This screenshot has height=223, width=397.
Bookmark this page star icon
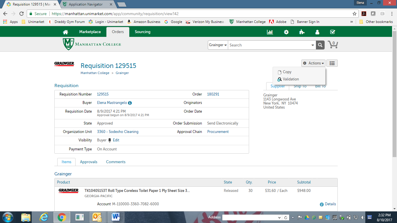355,14
